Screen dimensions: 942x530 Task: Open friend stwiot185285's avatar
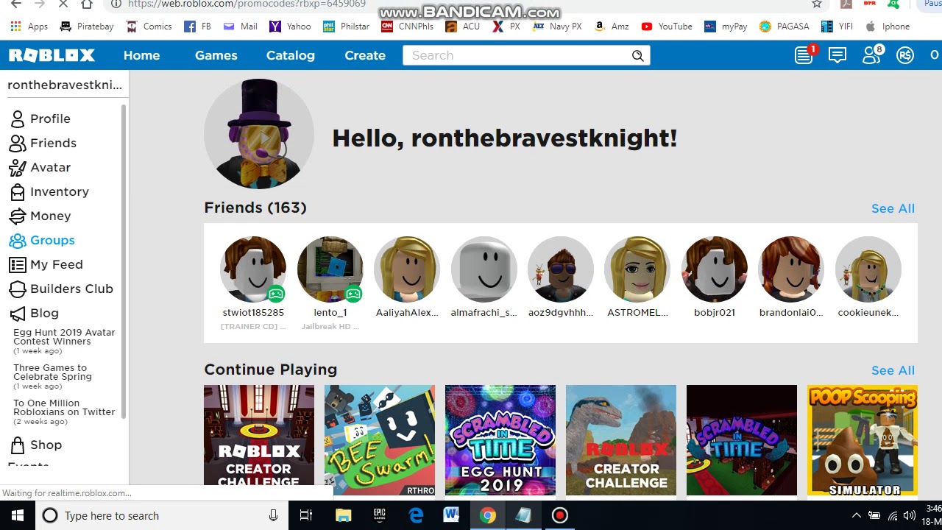[253, 269]
